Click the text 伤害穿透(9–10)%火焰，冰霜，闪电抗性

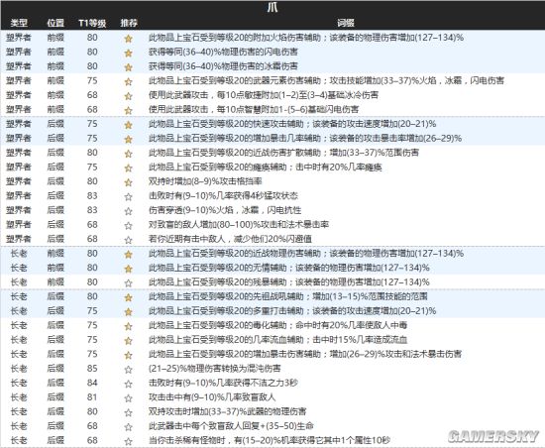tap(225, 210)
